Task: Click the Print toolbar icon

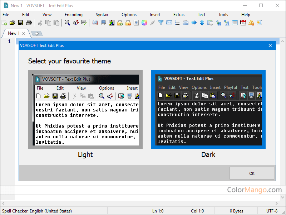Action: 29,23
